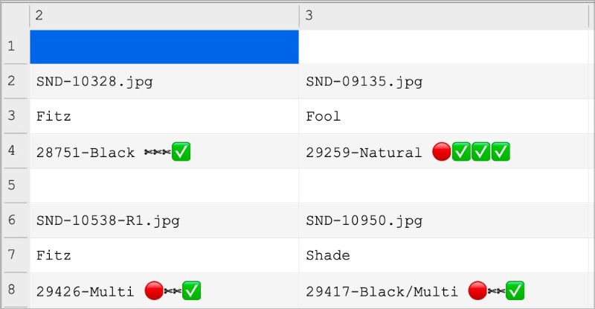
Task: Click the red circle next to 29259-Natural
Action: pyautogui.click(x=441, y=152)
